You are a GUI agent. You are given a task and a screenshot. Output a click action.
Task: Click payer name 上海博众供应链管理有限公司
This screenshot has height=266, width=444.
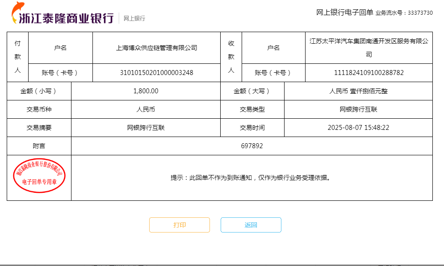(x=156, y=48)
